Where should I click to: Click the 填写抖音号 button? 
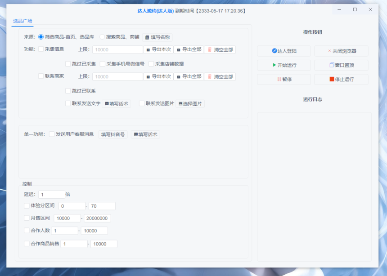click(x=113, y=134)
